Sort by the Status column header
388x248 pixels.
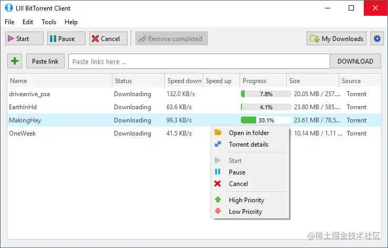[138, 81]
